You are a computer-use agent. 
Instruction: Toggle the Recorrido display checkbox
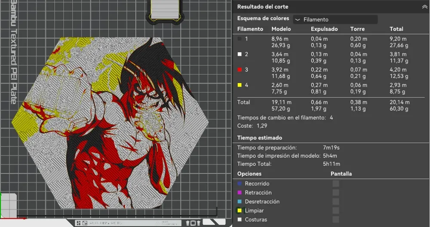click(336, 183)
